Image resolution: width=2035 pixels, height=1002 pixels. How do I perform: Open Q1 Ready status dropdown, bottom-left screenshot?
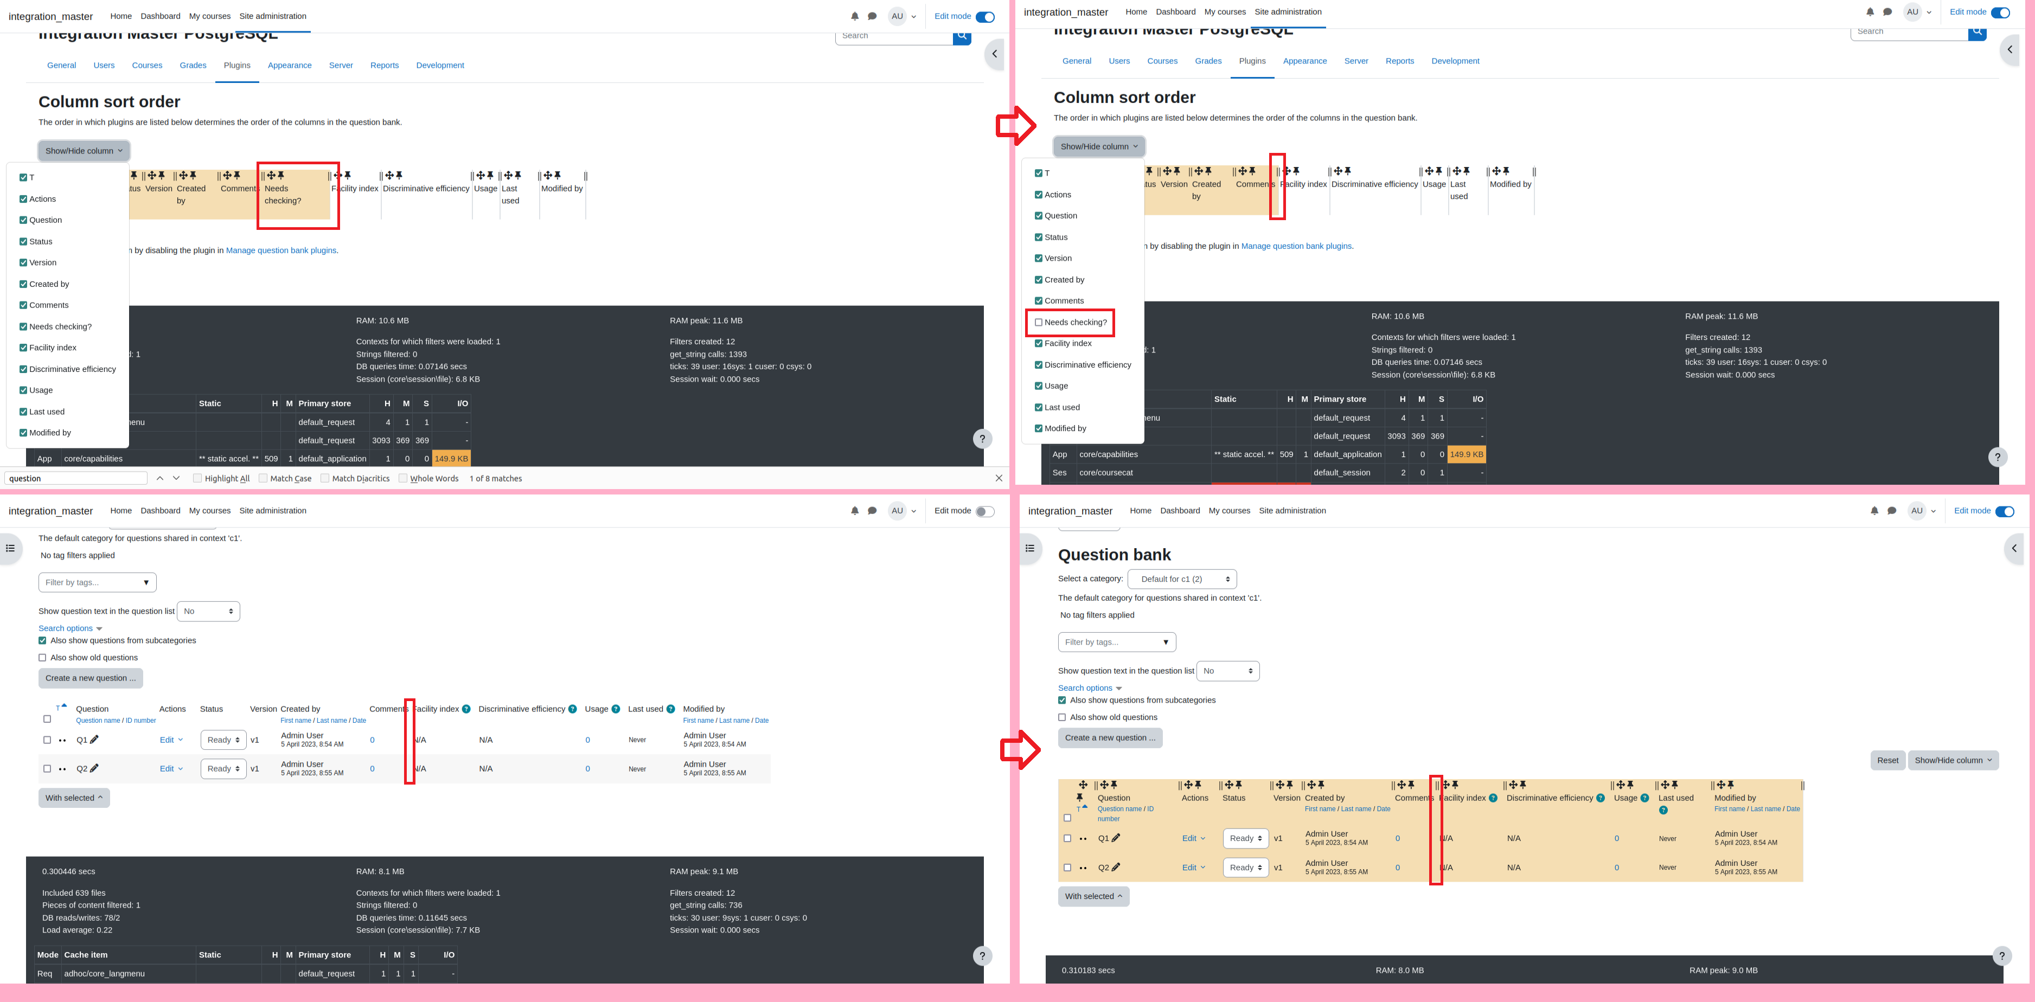coord(223,740)
